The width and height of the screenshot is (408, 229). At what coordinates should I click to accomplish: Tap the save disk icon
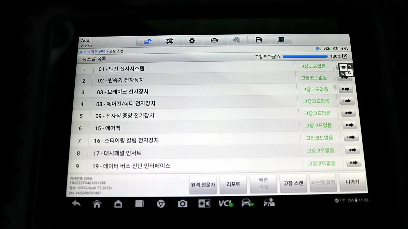(259, 40)
